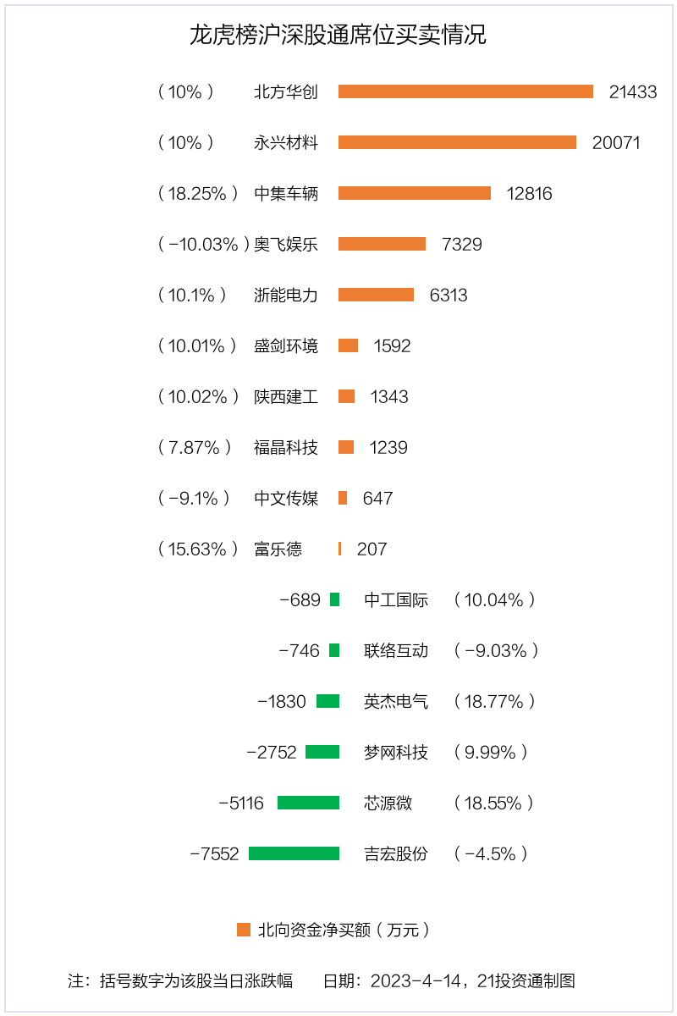
Task: Select the 梦网科技 green bar
Action: click(322, 752)
